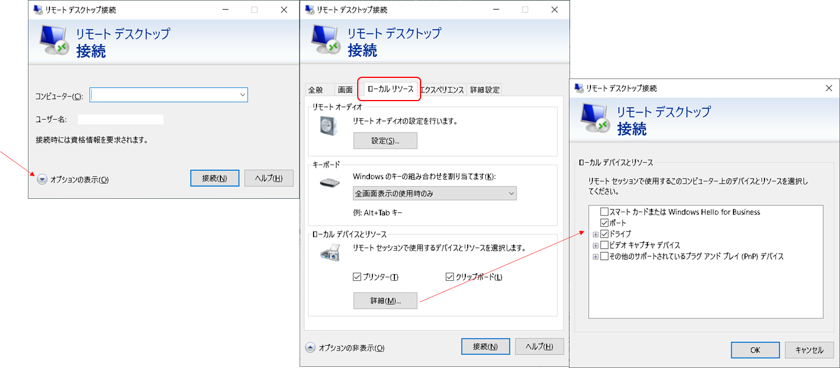Click the user name field in first window
This screenshot has height=368, width=840.
click(x=120, y=119)
